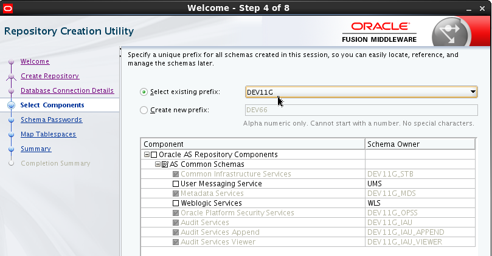Viewport: 492px width, 256px height.
Task: Select the Audit Services row label
Action: 205,223
